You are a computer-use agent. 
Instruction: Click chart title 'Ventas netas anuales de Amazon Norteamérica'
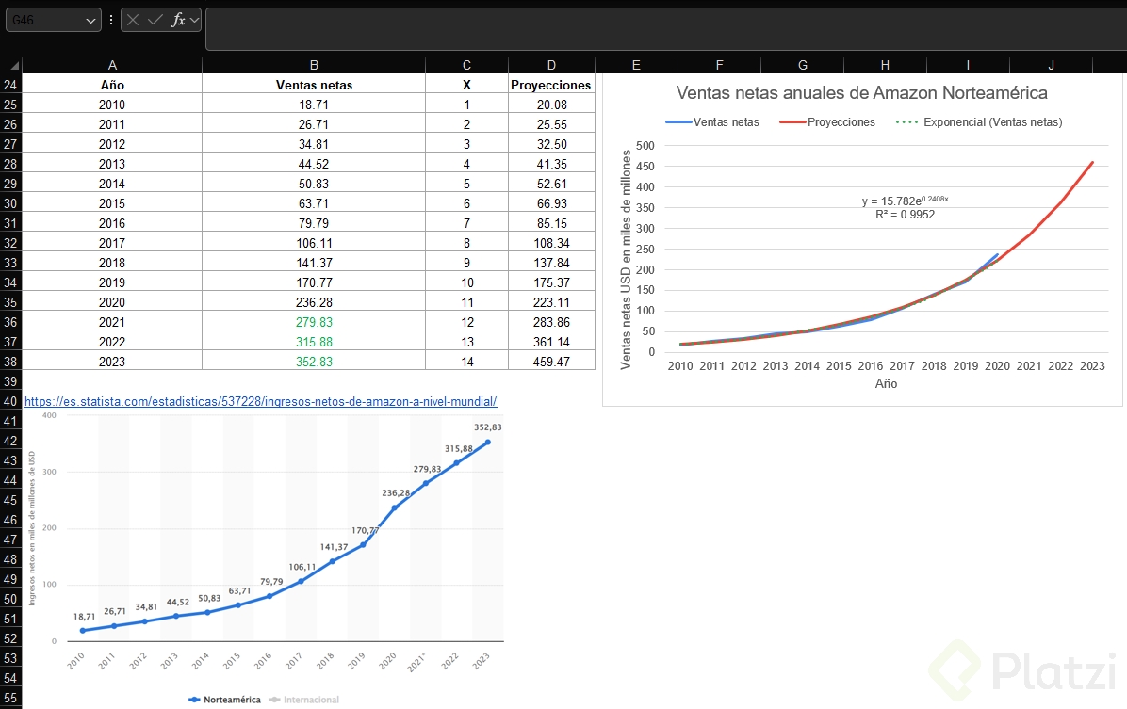coord(862,92)
